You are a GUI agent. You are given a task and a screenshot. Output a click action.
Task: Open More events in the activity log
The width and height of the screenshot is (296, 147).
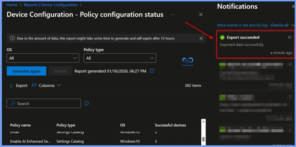(242, 25)
